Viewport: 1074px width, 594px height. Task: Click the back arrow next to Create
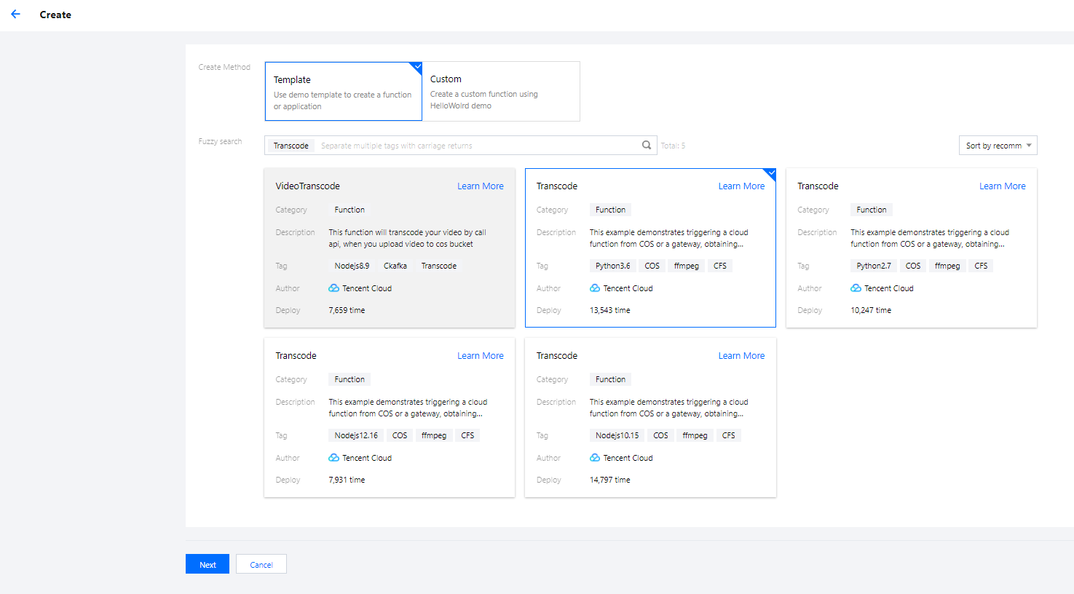click(15, 15)
